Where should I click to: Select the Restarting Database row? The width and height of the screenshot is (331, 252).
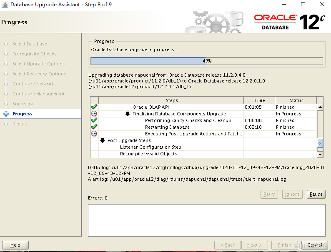coord(204,127)
